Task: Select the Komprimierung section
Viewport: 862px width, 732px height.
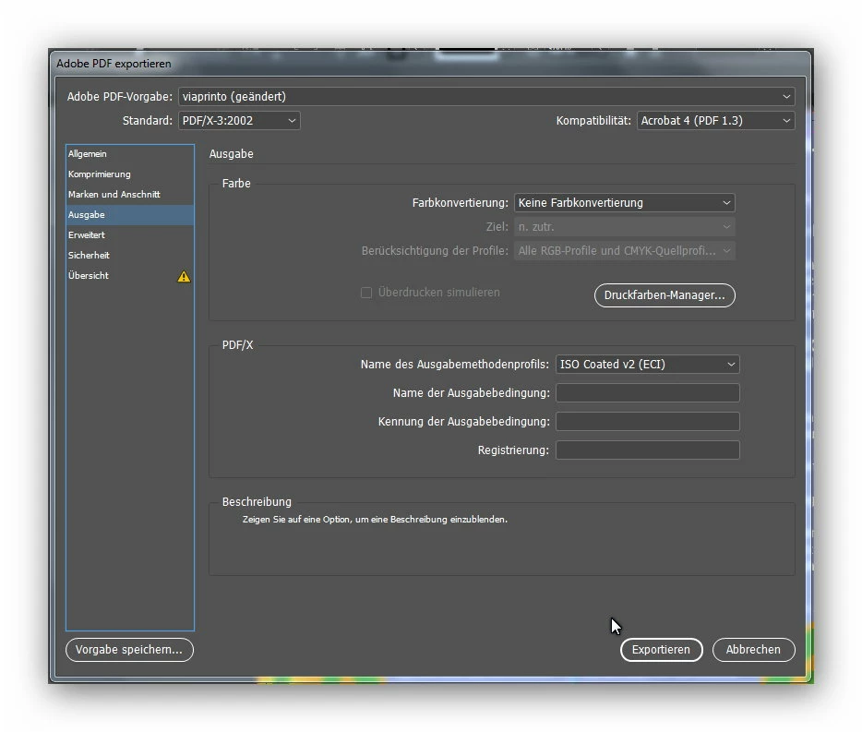Action: (130, 174)
